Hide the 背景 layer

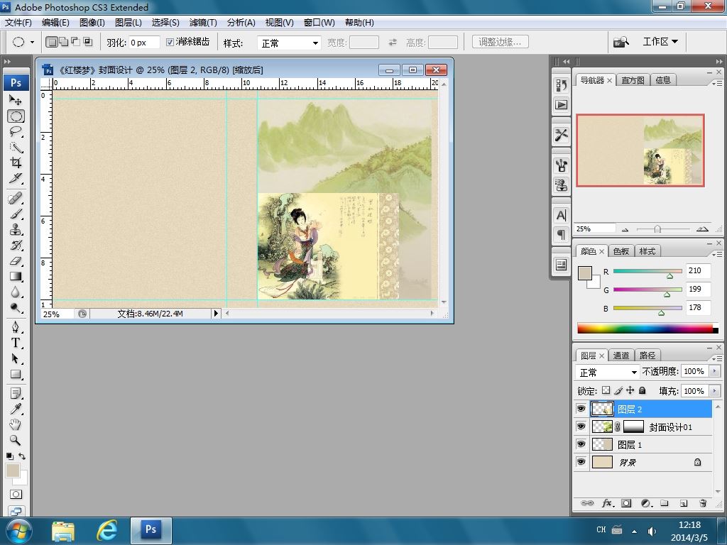pos(581,461)
